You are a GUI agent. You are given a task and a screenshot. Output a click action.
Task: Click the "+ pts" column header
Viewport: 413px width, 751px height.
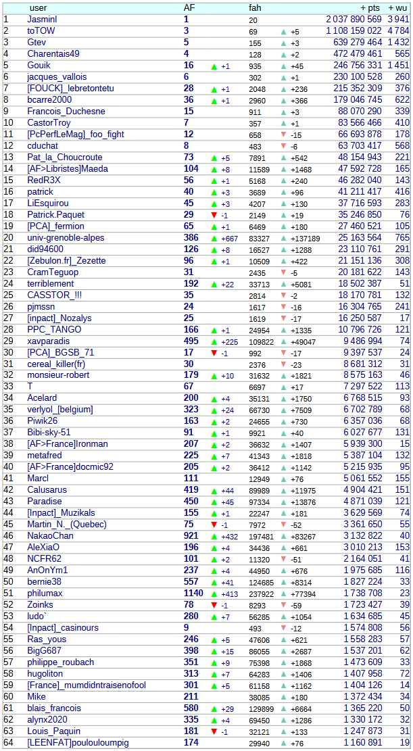[x=370, y=8]
